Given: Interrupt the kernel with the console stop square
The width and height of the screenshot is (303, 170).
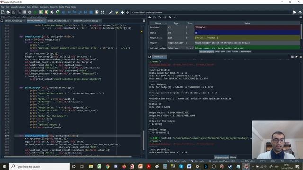Looking at the screenshot, I should [x=292, y=57].
